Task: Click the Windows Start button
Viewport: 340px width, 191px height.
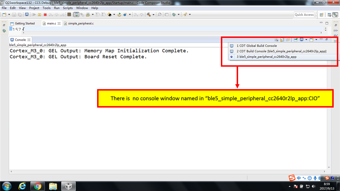Action: click(x=6, y=186)
